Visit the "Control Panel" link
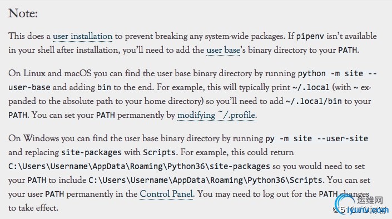The image size is (392, 219). (x=166, y=194)
